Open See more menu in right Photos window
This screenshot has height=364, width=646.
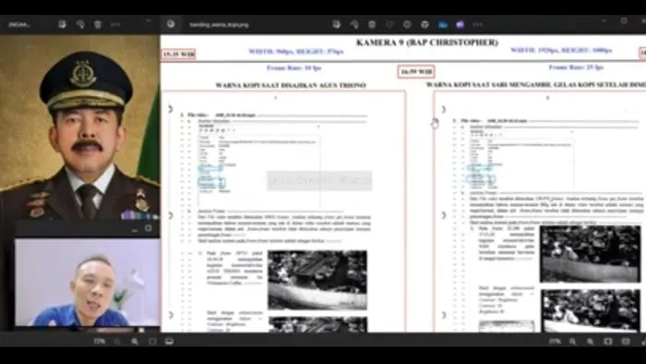pos(478,24)
